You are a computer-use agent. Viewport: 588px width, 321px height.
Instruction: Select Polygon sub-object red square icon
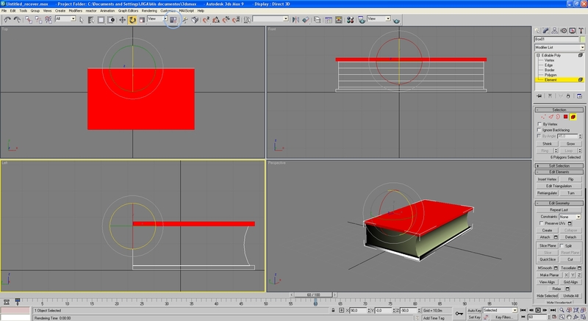pos(565,117)
